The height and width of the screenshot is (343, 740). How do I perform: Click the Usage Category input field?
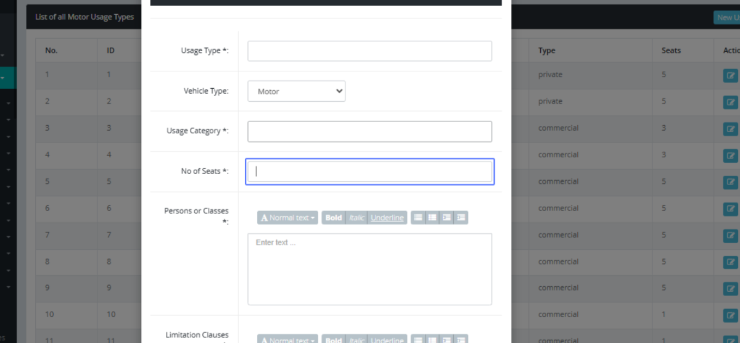369,131
